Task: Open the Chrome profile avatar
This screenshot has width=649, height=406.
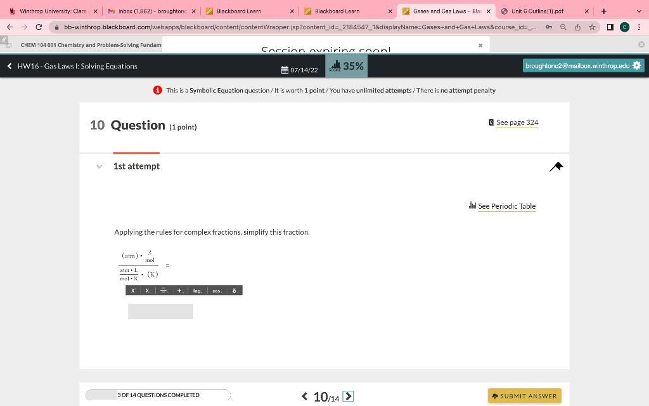Action: (x=624, y=27)
